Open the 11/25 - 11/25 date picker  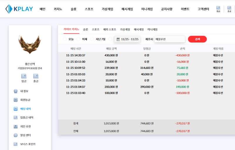pyautogui.click(x=127, y=39)
